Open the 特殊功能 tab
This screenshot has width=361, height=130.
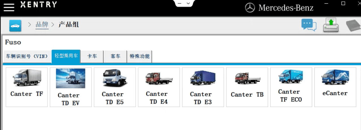(140, 56)
